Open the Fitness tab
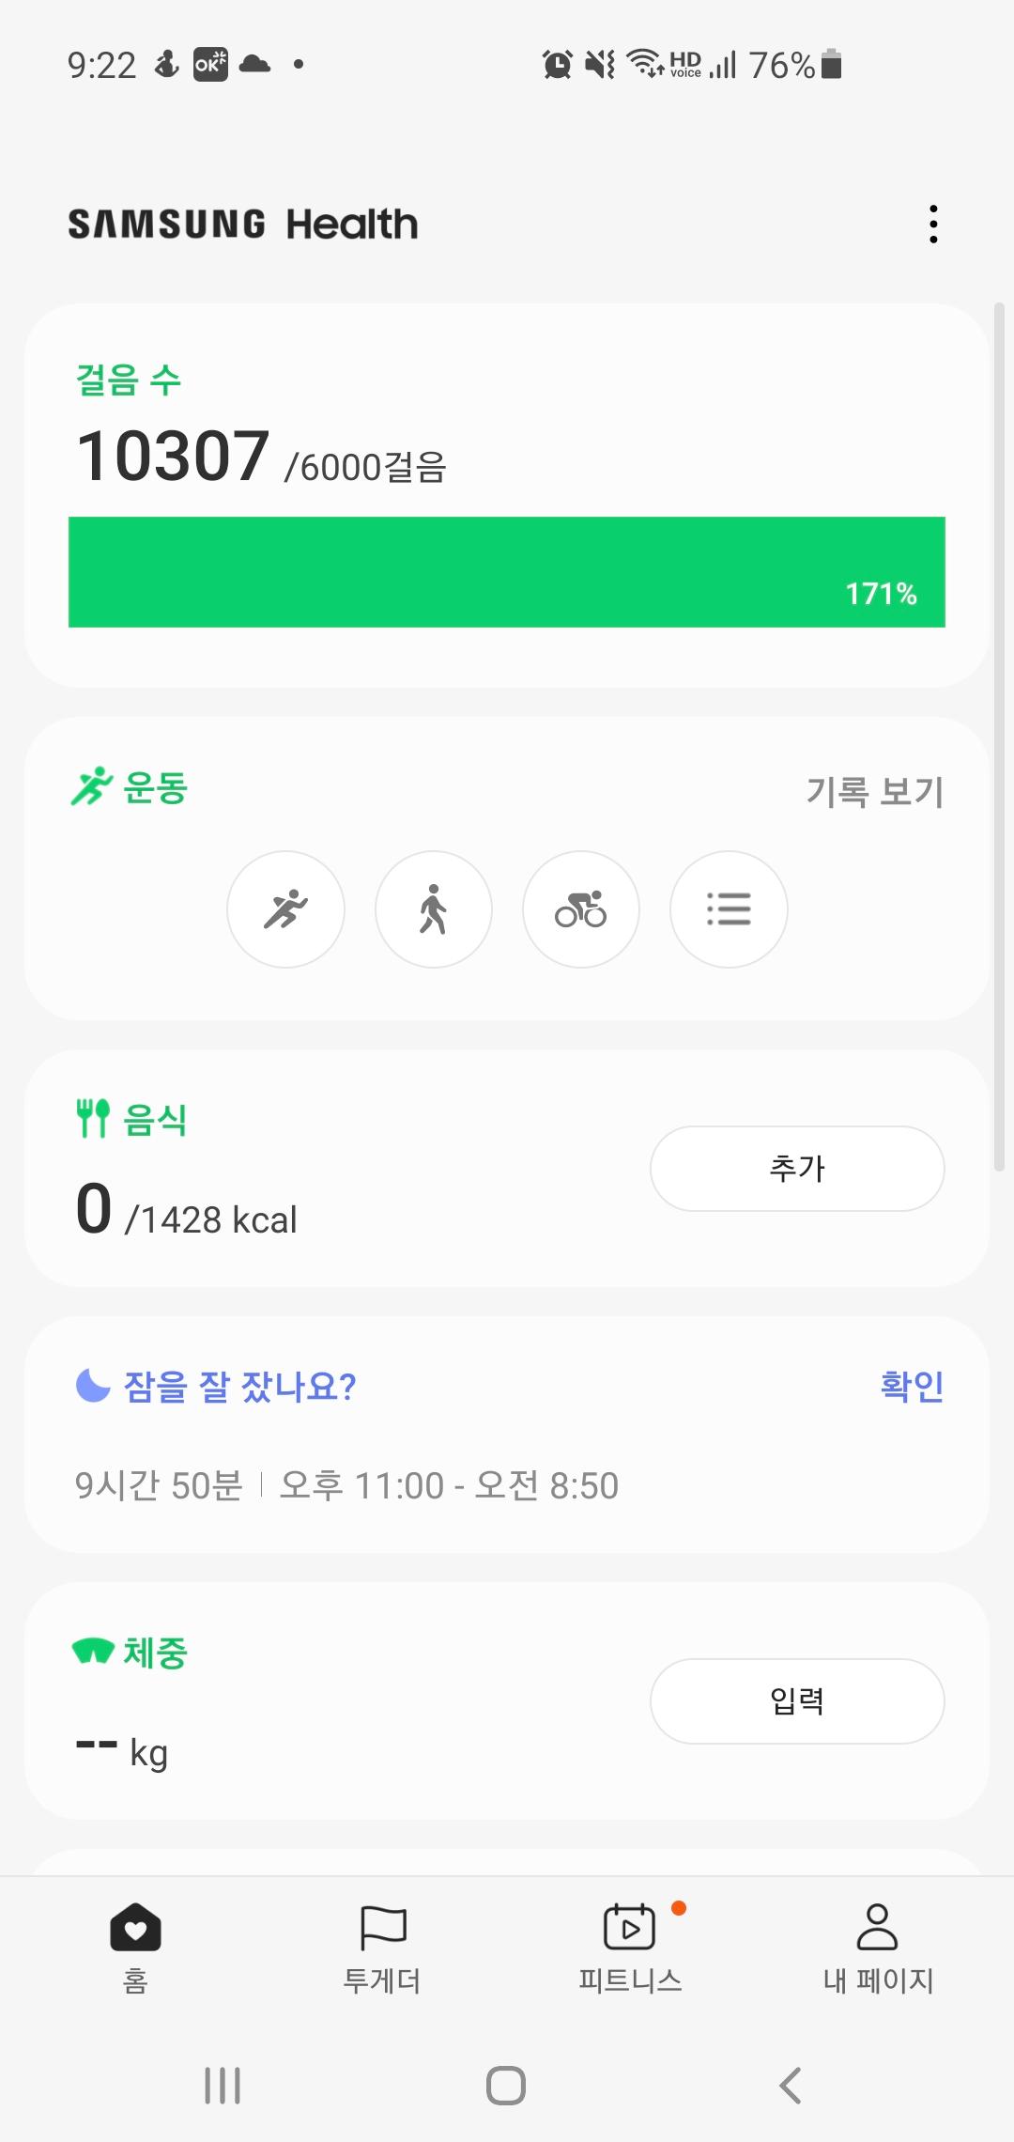Screen dimensions: 1014x2142 (630, 1947)
